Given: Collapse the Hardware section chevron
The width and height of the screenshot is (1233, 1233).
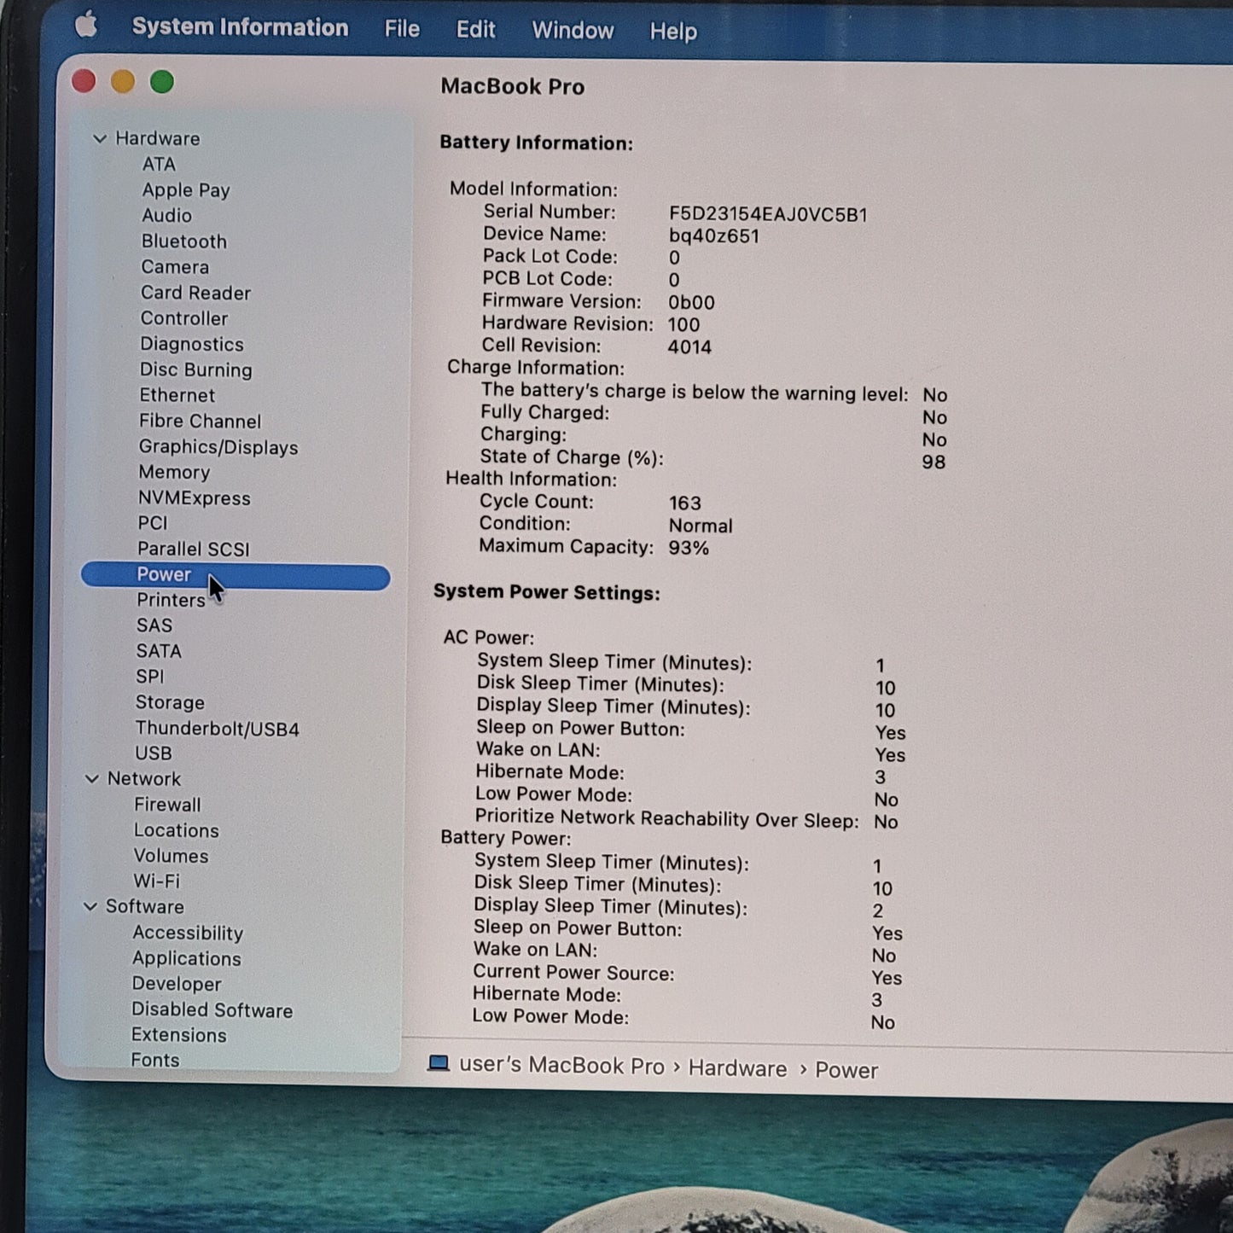Looking at the screenshot, I should [100, 138].
